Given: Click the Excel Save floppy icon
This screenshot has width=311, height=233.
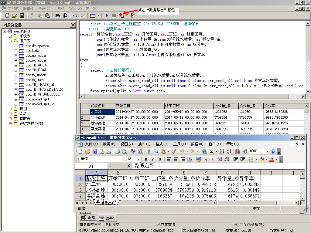Looking at the screenshot, I should click(x=95, y=151).
